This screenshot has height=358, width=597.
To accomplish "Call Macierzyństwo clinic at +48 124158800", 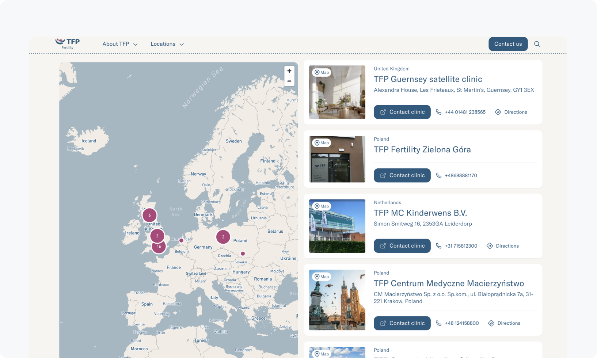I will 457,323.
